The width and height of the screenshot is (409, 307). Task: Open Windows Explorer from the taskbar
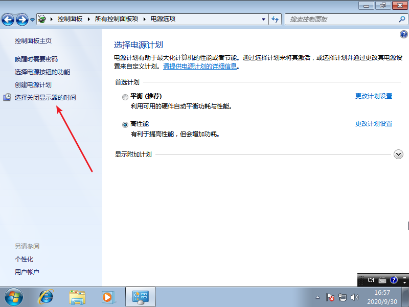pyautogui.click(x=77, y=297)
